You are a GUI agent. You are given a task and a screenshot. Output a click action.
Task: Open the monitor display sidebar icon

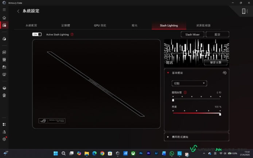click(x=4, y=74)
